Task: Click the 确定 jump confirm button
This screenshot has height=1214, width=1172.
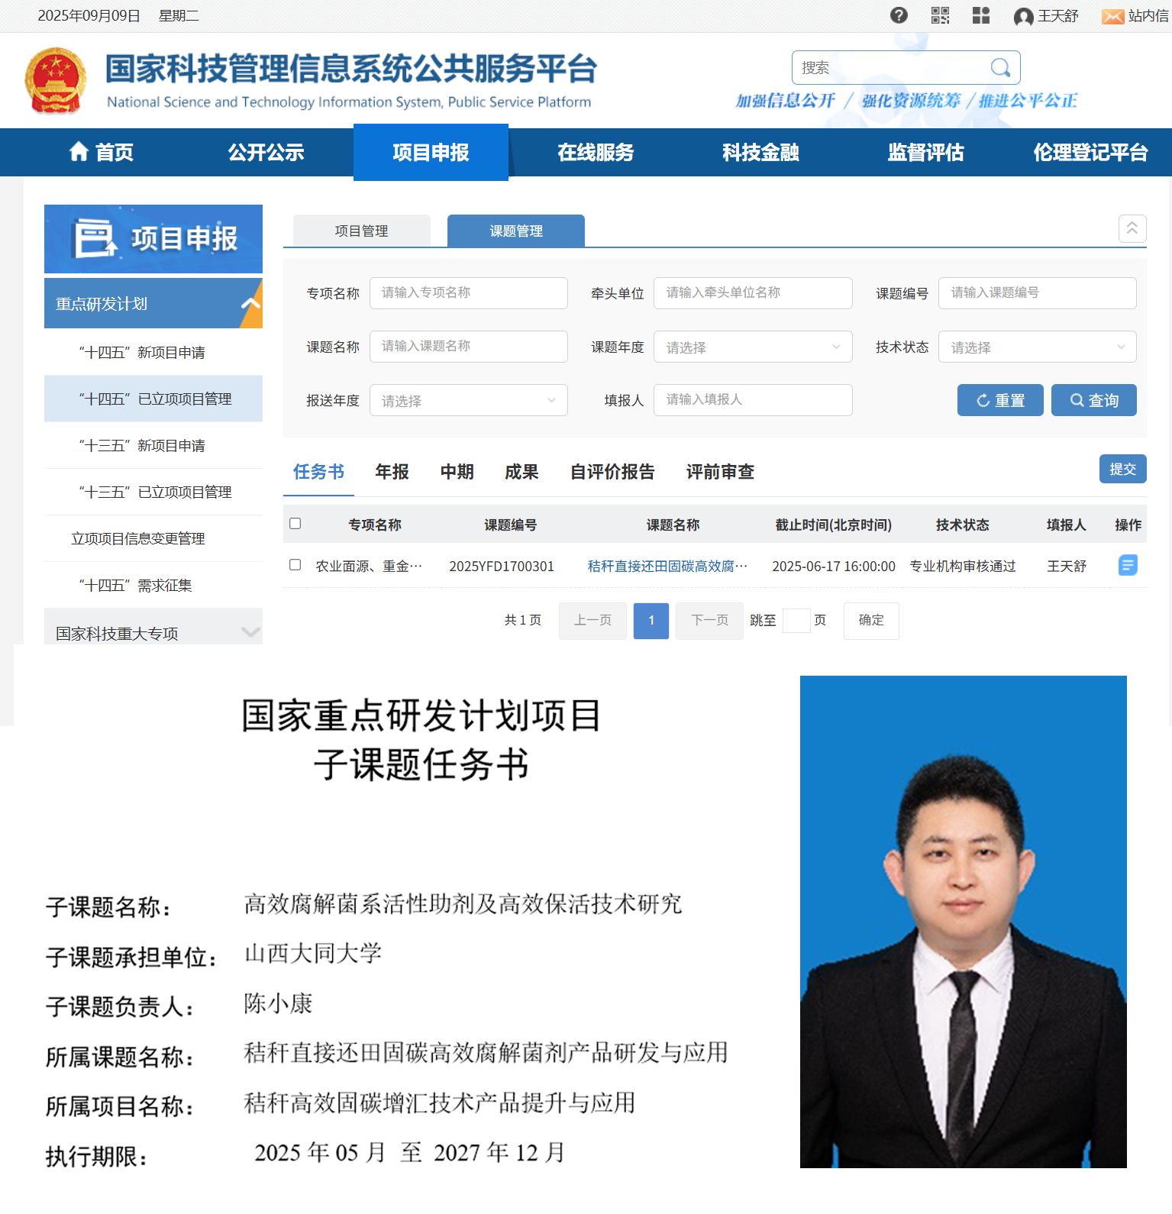Action: tap(871, 621)
